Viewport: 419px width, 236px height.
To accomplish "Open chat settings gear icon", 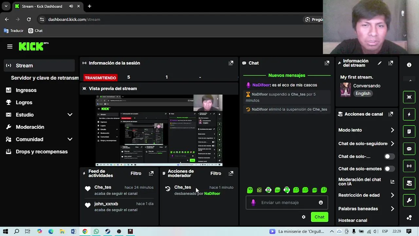I will click(x=303, y=217).
